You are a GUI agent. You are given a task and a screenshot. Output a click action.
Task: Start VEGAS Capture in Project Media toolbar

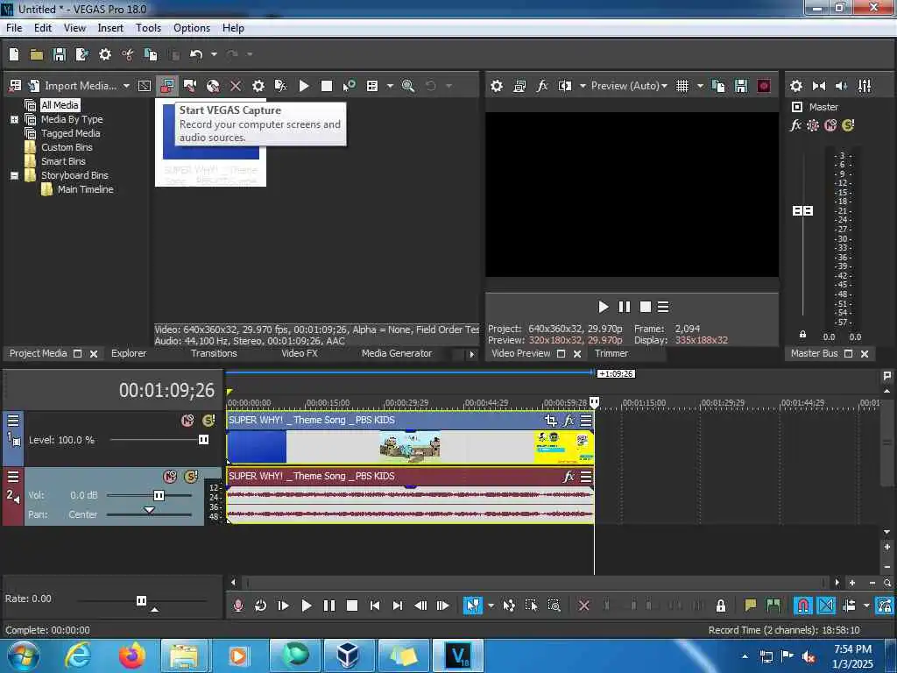(166, 86)
